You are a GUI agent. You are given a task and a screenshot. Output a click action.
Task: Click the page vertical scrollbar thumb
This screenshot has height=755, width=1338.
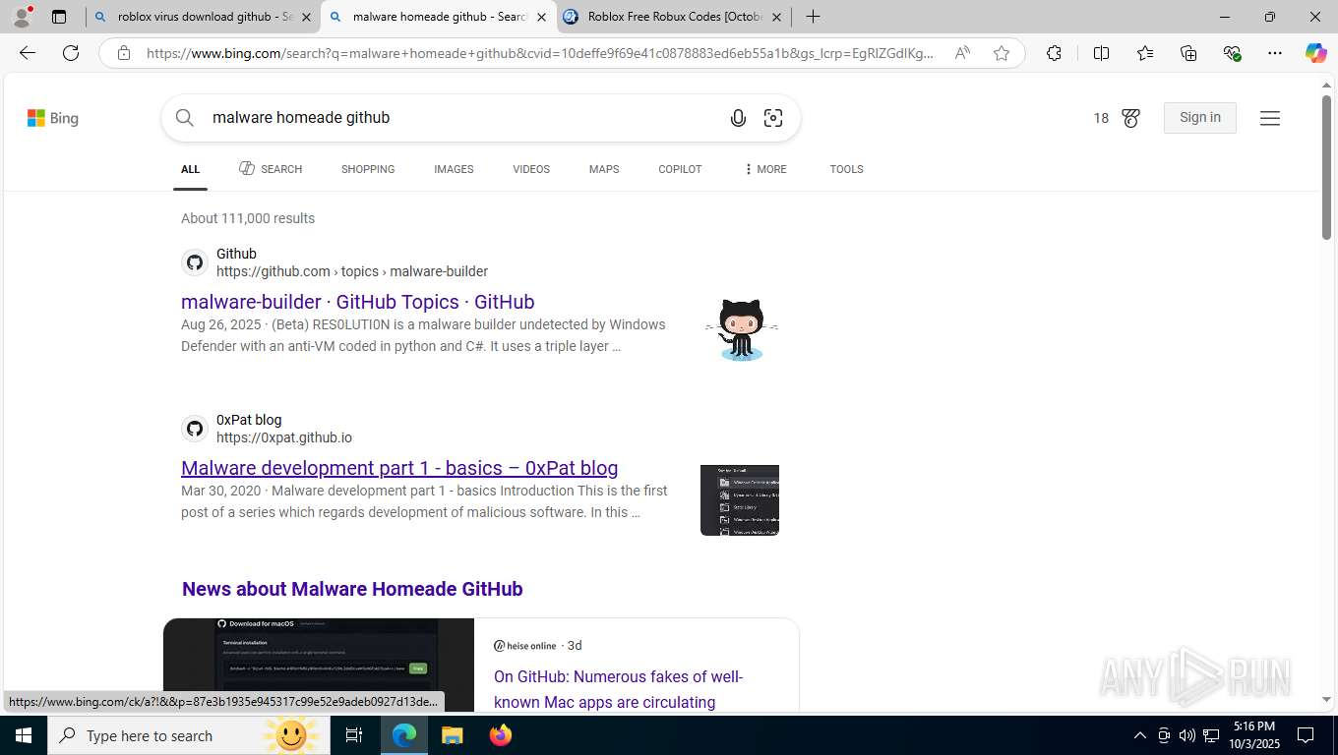[x=1326, y=167]
